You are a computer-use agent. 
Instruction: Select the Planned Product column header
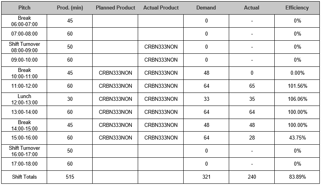[x=115, y=8]
